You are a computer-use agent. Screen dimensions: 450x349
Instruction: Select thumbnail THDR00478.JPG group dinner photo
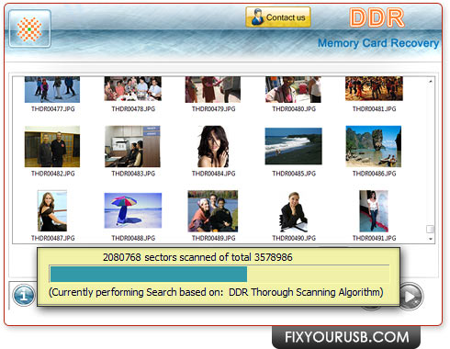133,89
